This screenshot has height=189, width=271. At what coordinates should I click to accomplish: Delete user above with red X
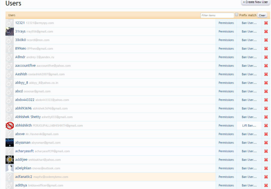[x=266, y=134]
